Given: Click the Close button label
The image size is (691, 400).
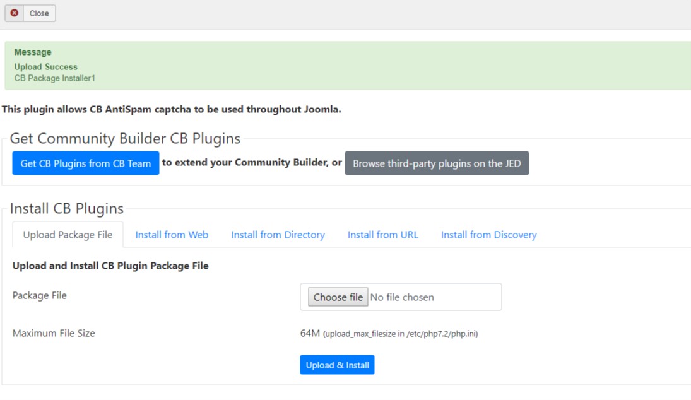Looking at the screenshot, I should pos(39,13).
